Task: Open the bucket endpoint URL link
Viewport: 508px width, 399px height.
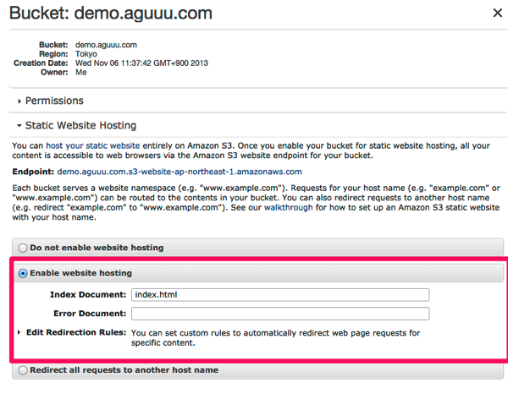Action: pyautogui.click(x=179, y=172)
